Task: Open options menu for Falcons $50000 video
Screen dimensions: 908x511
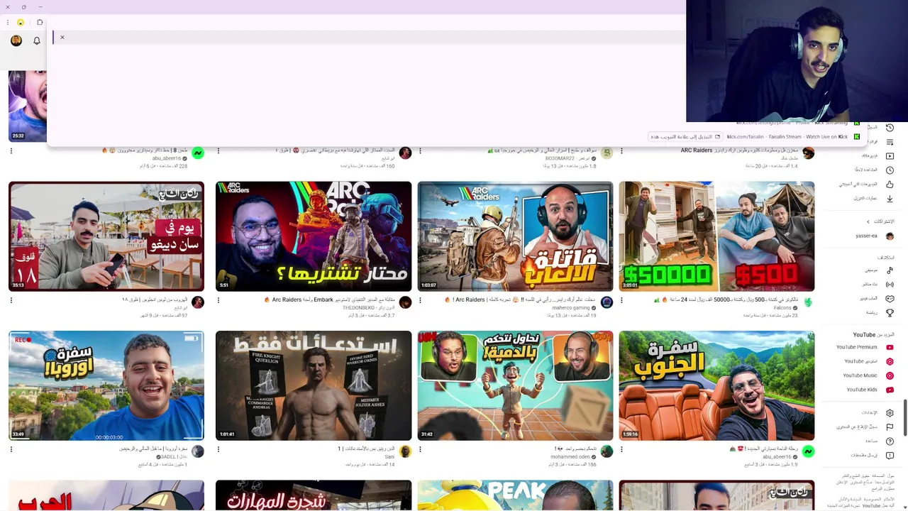Action: click(x=621, y=300)
